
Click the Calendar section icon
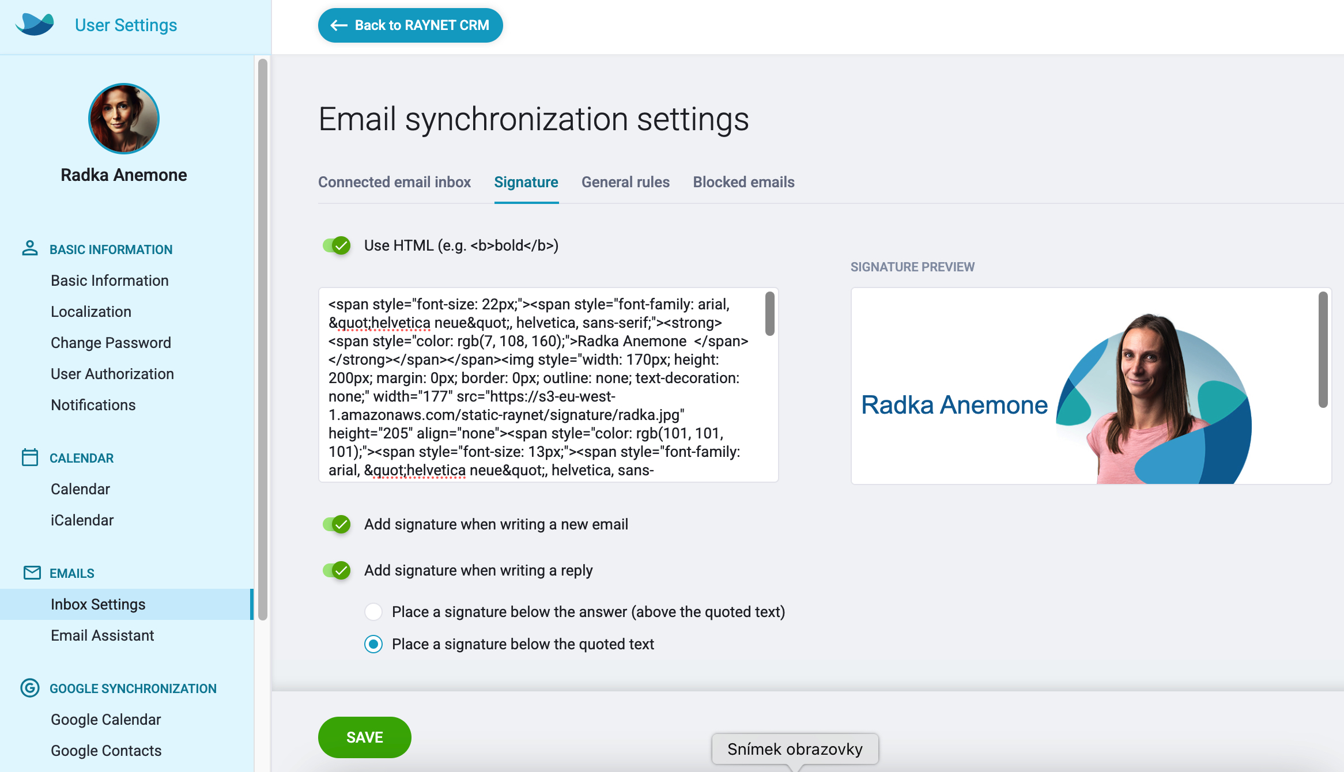pyautogui.click(x=30, y=457)
